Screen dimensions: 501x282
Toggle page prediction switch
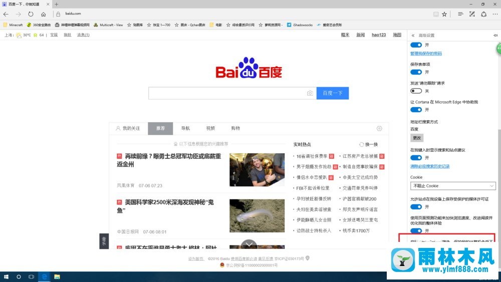click(416, 230)
